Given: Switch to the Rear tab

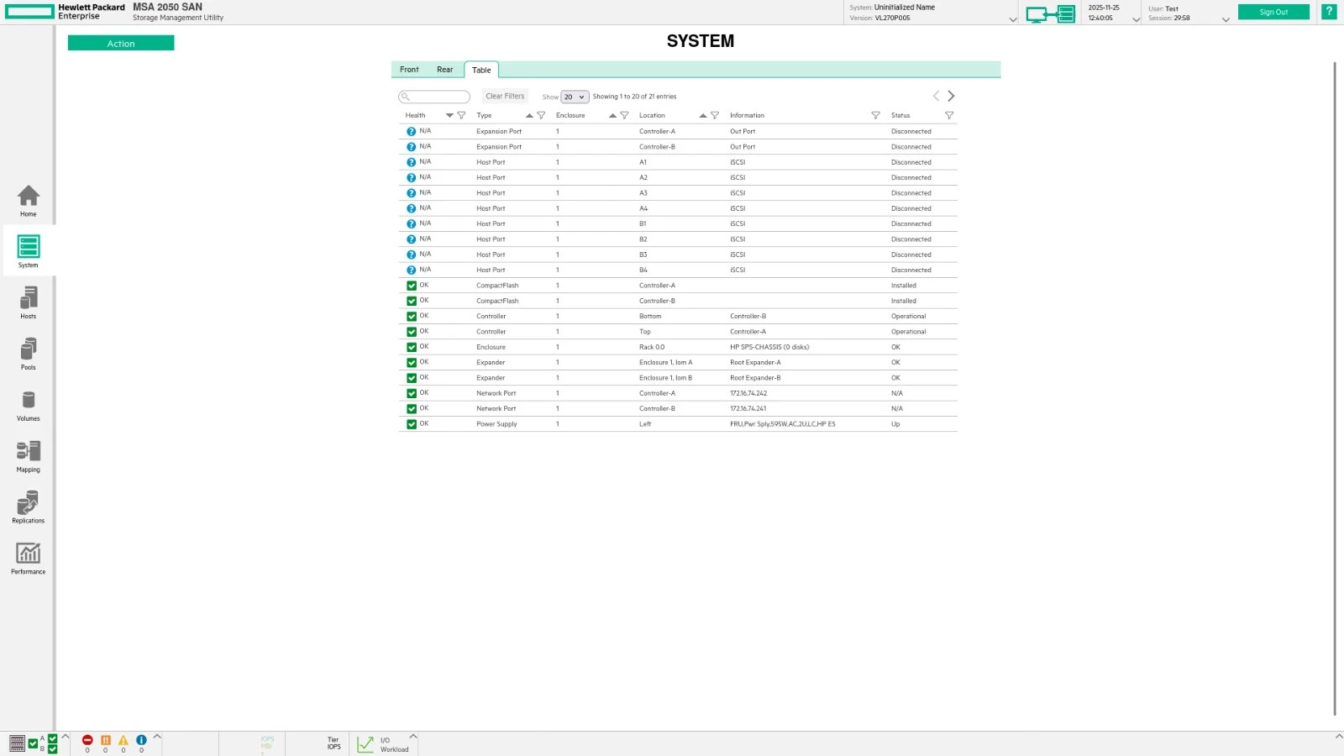Looking at the screenshot, I should [x=445, y=70].
